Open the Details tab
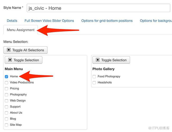The height and width of the screenshot is (132, 172). (12, 21)
